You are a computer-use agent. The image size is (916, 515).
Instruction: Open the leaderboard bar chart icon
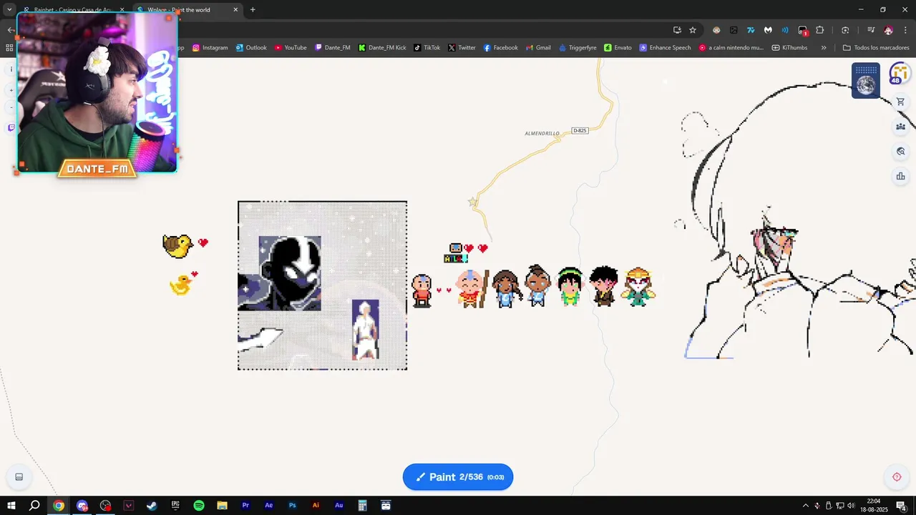900,176
